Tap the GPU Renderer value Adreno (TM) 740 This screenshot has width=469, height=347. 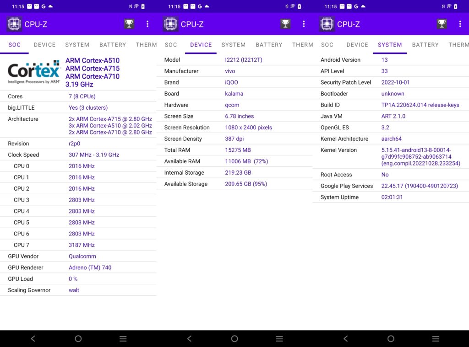point(90,267)
